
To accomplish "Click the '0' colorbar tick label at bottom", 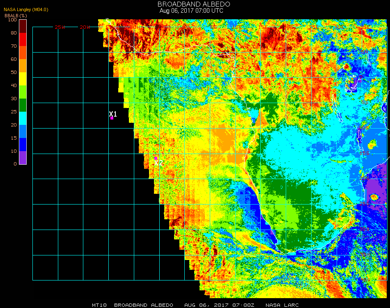I will pyautogui.click(x=15, y=164).
